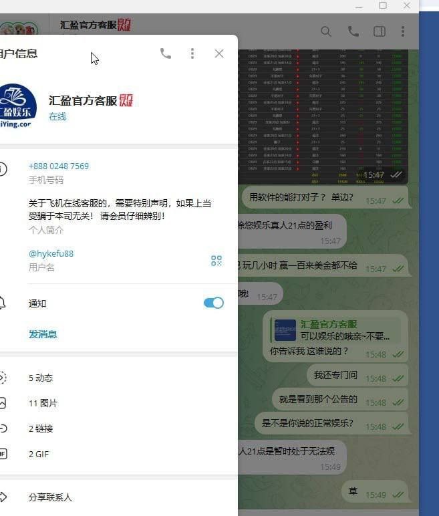
Task: Open the 2 GIF shared media entry
Action: pyautogui.click(x=39, y=454)
